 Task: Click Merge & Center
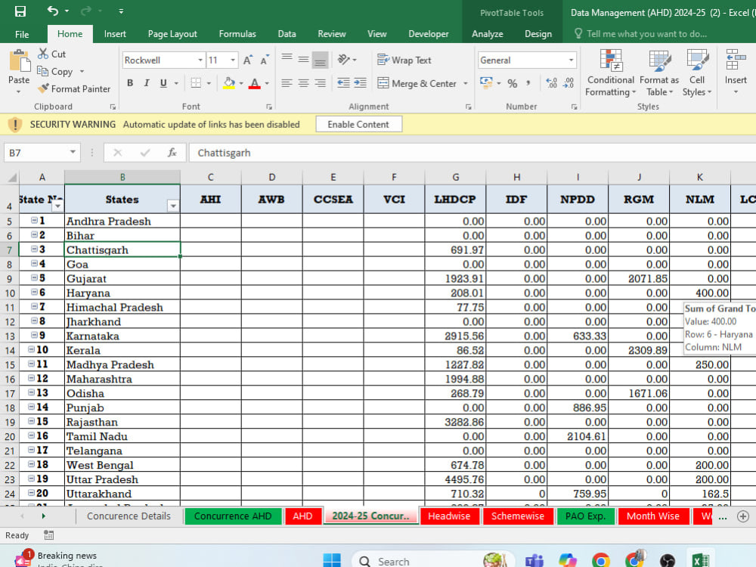pyautogui.click(x=417, y=83)
